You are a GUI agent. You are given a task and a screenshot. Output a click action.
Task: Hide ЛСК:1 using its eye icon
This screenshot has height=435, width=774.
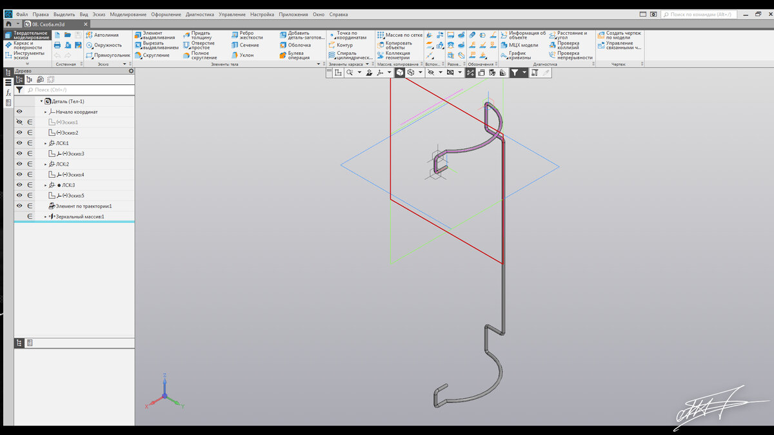pos(19,143)
